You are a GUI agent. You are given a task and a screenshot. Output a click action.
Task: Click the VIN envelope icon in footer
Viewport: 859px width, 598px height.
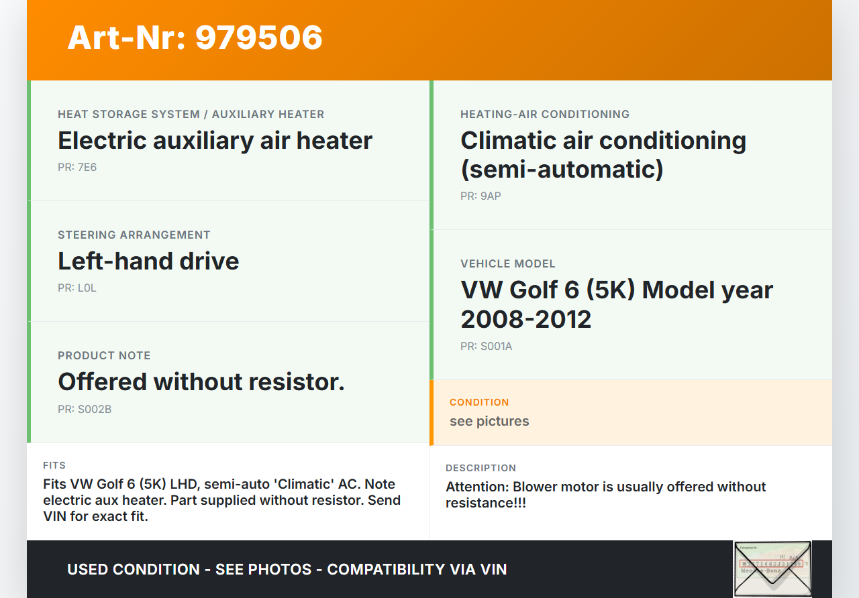point(772,569)
